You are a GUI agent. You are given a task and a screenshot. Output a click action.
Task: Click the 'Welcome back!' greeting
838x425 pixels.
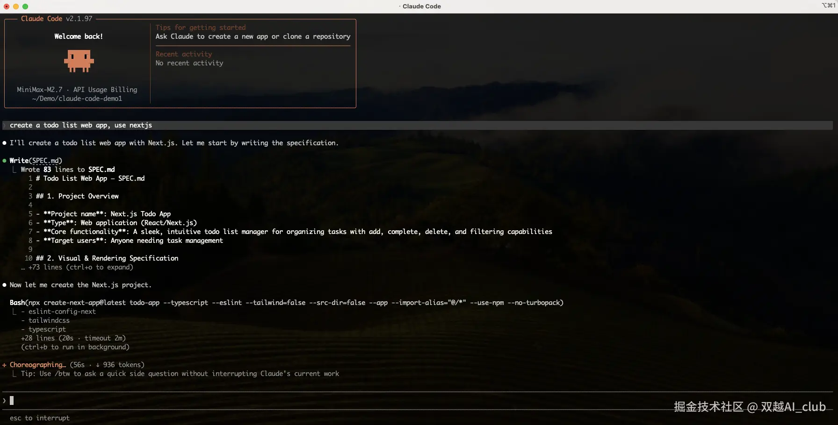coord(79,36)
